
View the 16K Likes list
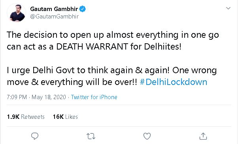[65, 116]
